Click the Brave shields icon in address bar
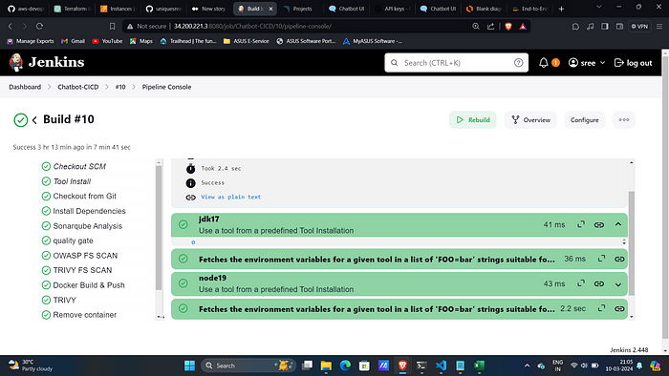The height and width of the screenshot is (376, 669). pos(508,26)
